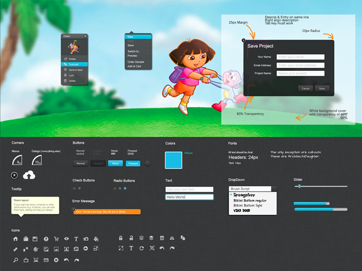Click the blue Hover state button
362x271 pixels.
(115, 163)
